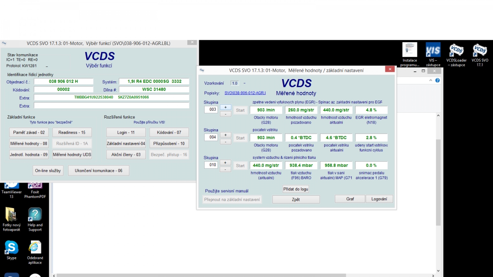Image resolution: width=493 pixels, height=277 pixels.
Task: Click Ukončení komunikace - 06 button
Action: [99, 170]
